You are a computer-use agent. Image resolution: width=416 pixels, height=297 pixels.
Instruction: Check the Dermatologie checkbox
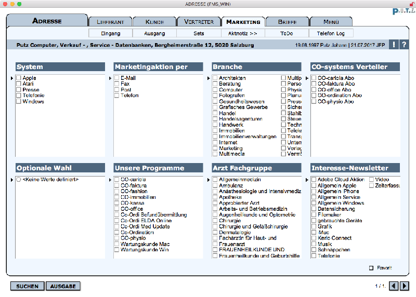click(215, 232)
